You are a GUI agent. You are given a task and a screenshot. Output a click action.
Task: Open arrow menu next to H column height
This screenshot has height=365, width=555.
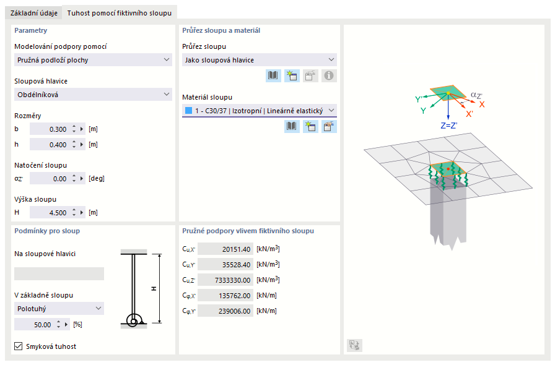[x=82, y=213]
